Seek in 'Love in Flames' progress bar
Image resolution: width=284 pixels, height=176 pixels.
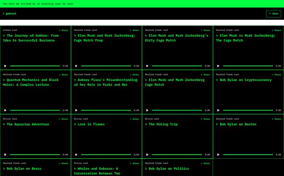(106, 155)
